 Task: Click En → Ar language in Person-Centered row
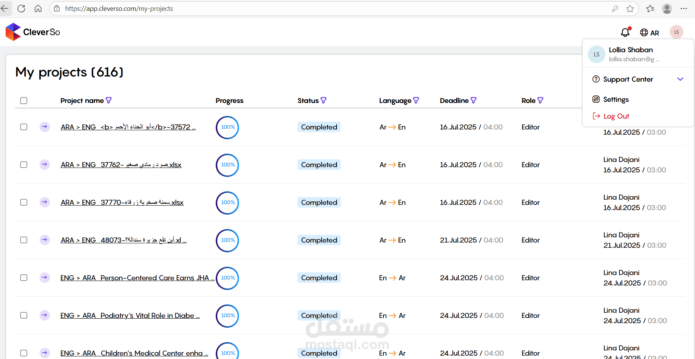point(392,278)
